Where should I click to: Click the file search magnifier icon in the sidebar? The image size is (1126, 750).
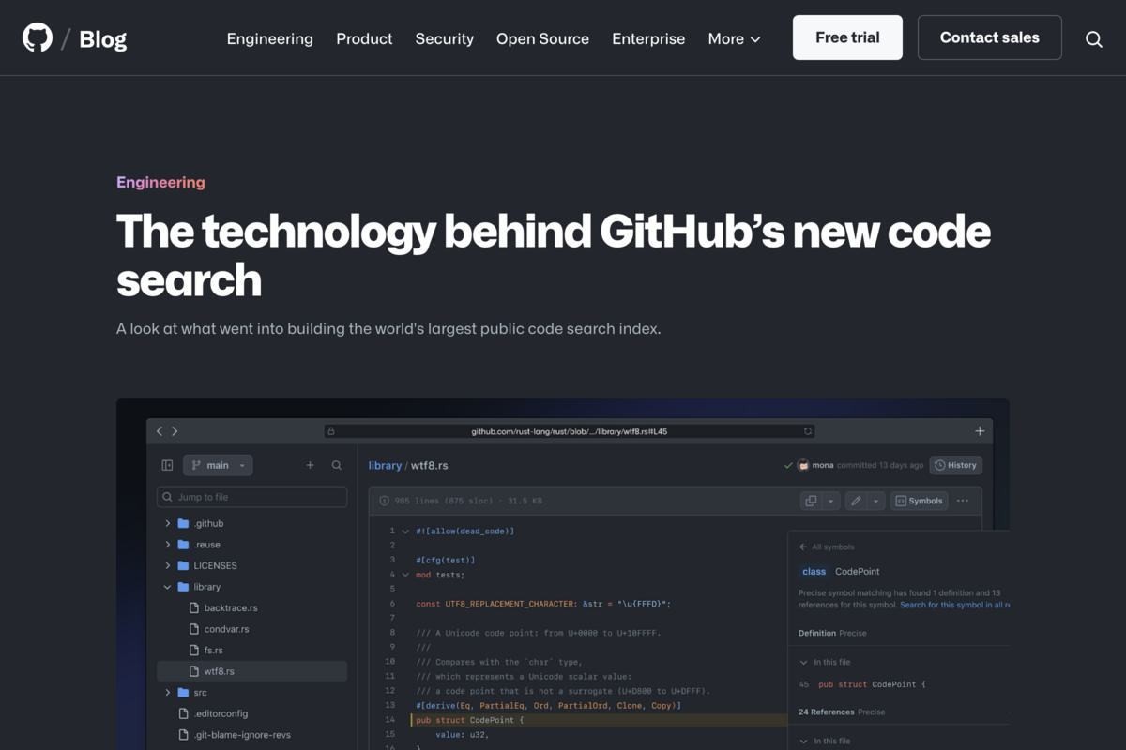[337, 465]
